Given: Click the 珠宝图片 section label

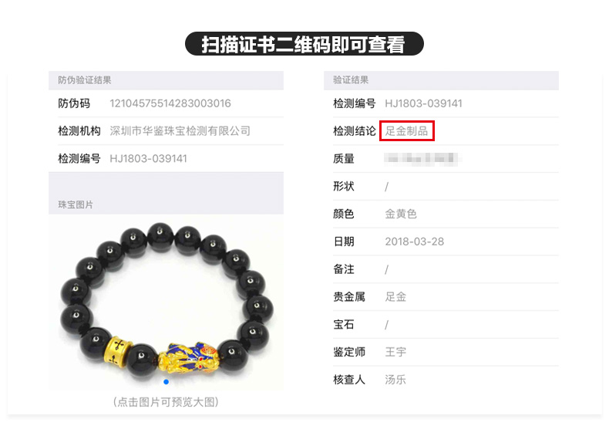Looking at the screenshot, I should click(x=76, y=204).
